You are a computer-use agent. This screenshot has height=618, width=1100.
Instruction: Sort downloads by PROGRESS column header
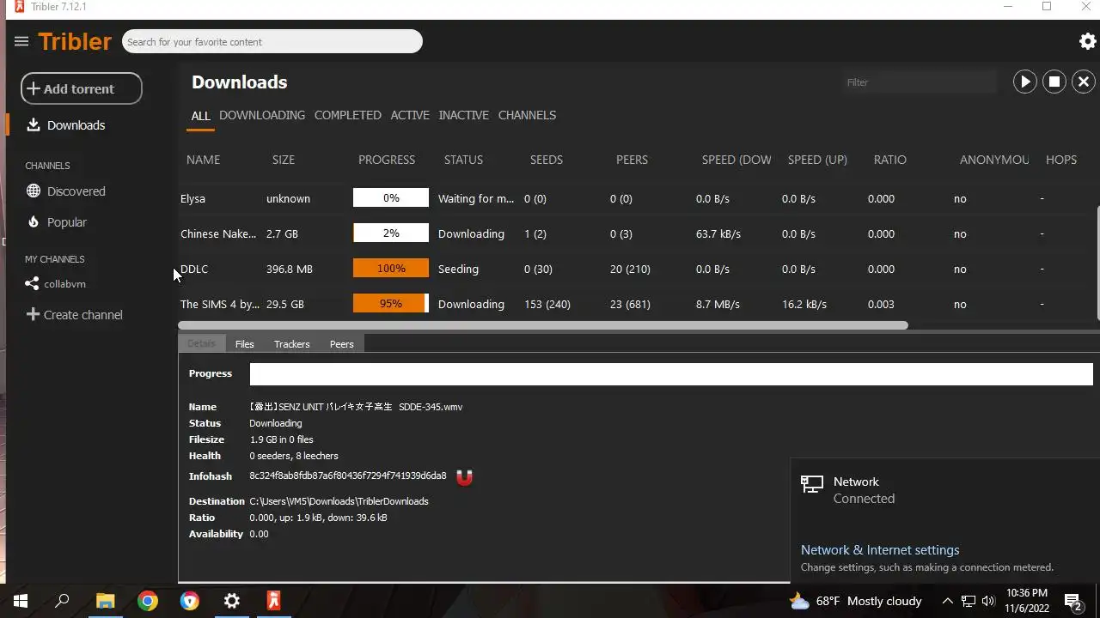pos(387,160)
